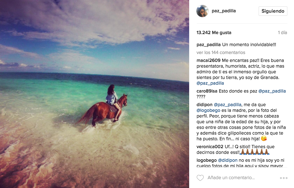This screenshot has height=188, width=294.
Task: Click 13.242 Me gusta likes count
Action: (x=214, y=33)
